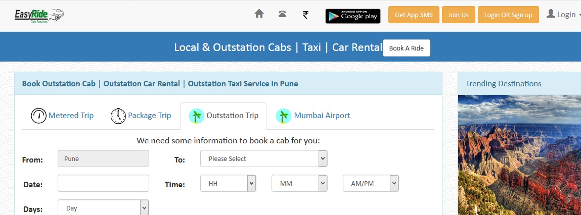Click the home icon in header
Screen dimensions: 581x215
click(x=259, y=14)
